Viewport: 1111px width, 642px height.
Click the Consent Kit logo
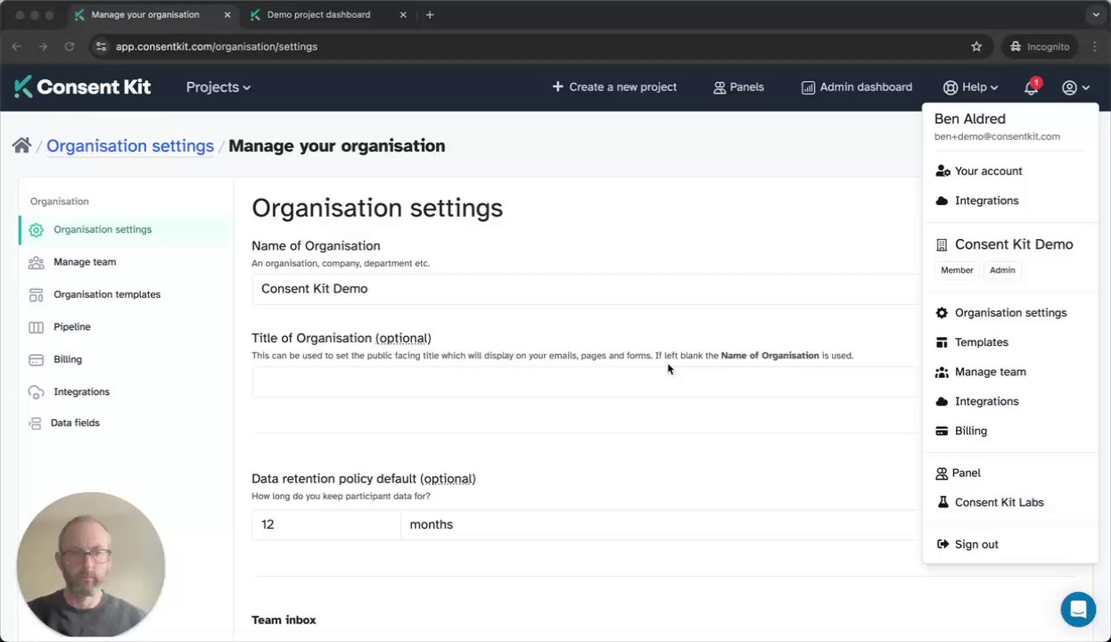(x=83, y=86)
